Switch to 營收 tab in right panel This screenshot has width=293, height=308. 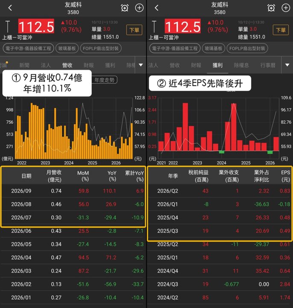pyautogui.click(x=175, y=65)
